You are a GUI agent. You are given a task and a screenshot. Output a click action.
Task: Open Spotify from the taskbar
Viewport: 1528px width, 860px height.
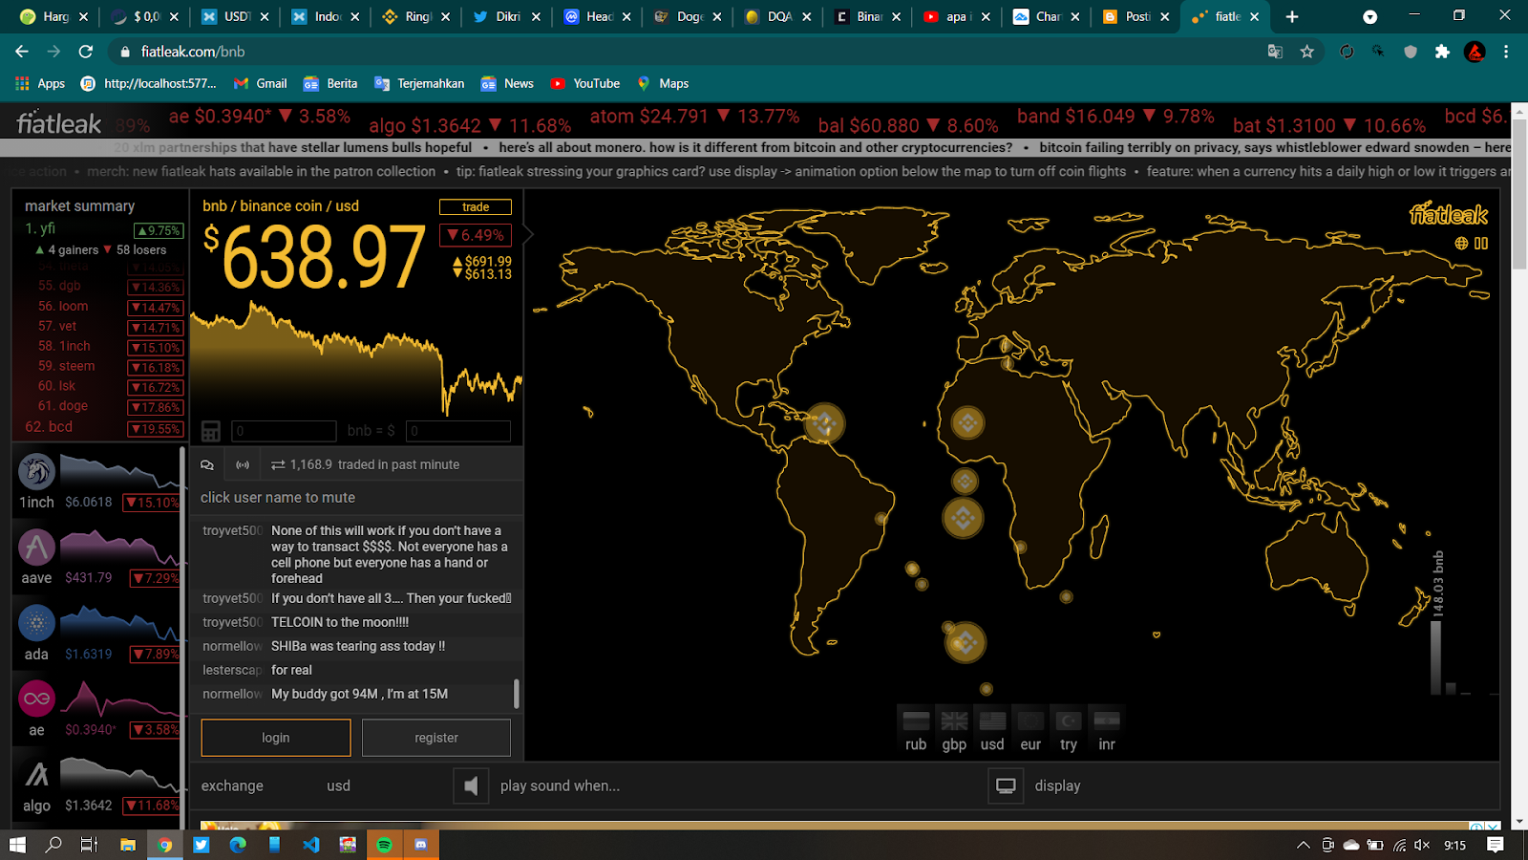coord(384,845)
